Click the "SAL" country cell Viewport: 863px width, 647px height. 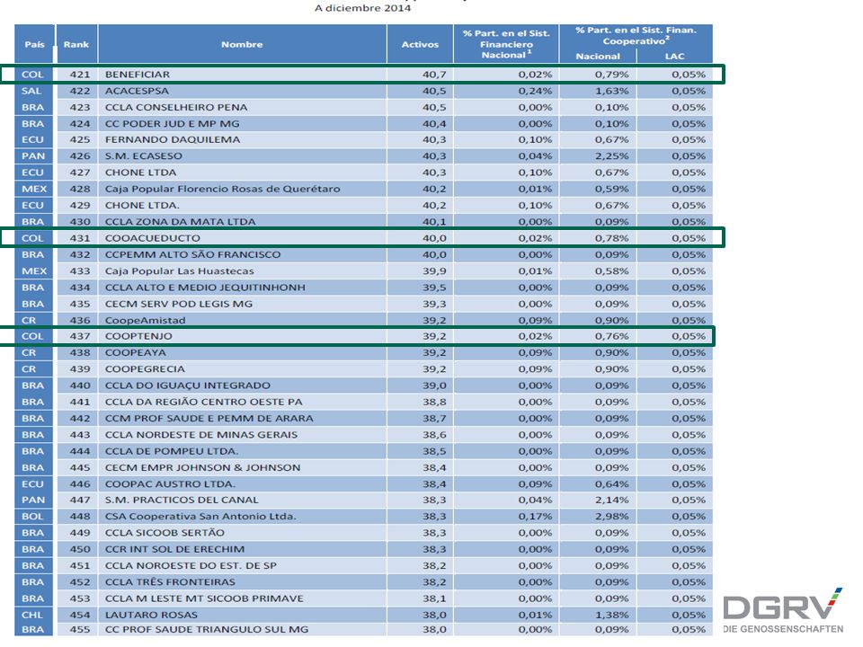pyautogui.click(x=32, y=91)
